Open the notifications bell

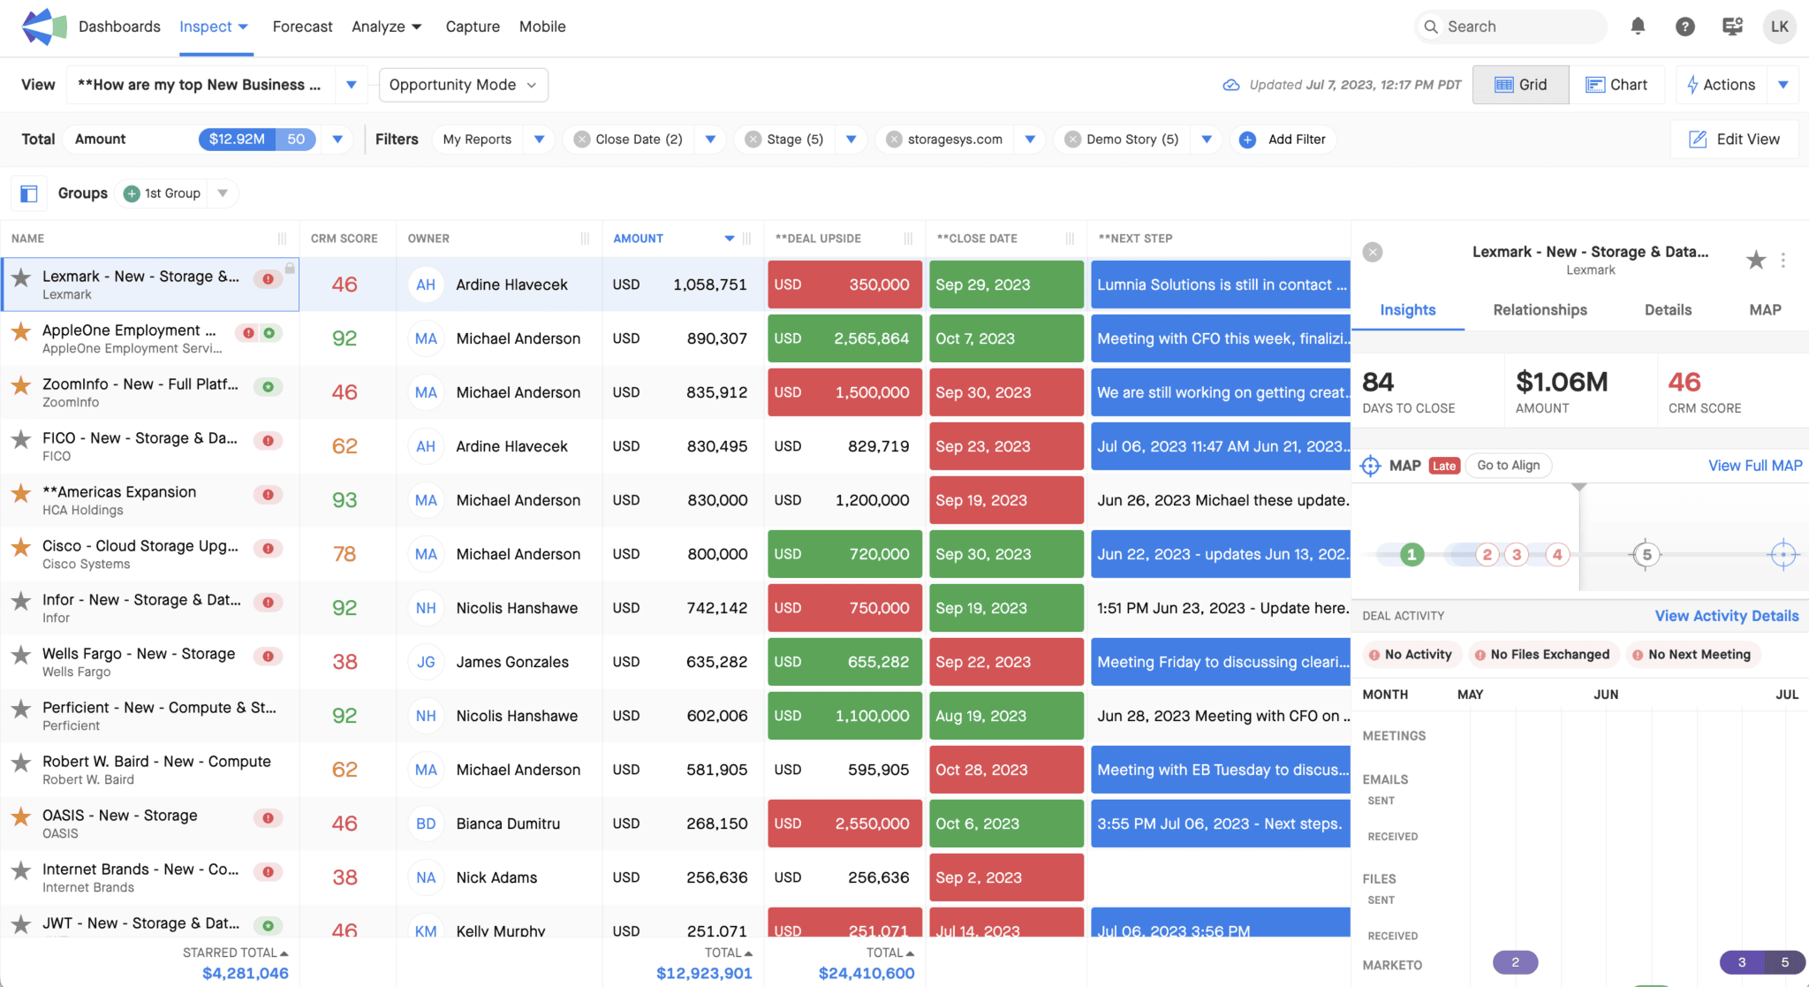[1638, 27]
